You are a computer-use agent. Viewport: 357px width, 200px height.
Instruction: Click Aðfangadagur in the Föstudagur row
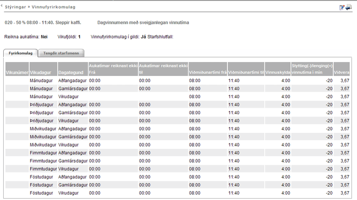[x=73, y=177]
